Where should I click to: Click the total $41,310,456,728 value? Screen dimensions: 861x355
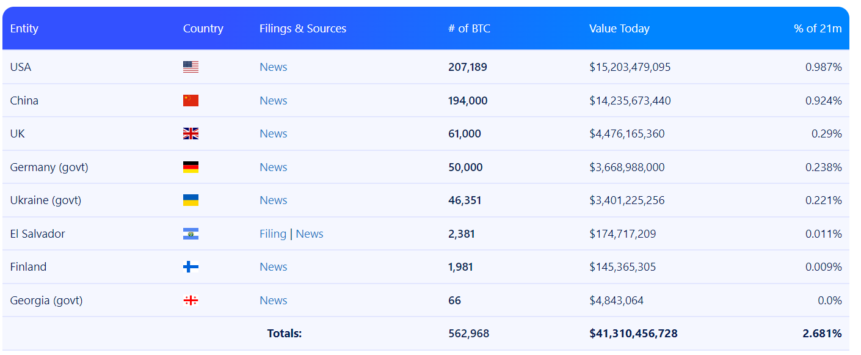(633, 334)
